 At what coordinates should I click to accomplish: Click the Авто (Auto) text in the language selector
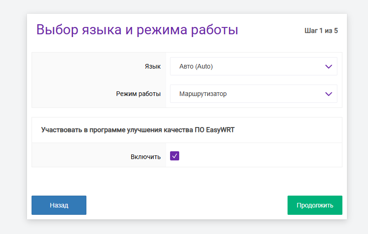(x=196, y=67)
